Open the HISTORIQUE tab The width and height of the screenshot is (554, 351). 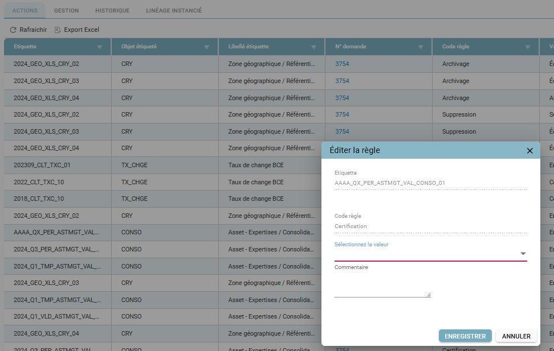click(x=112, y=11)
